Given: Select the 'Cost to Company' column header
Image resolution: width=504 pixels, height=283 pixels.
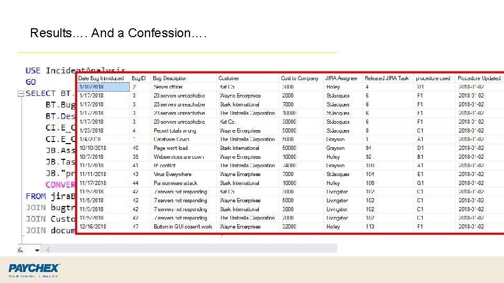Looking at the screenshot, I should point(300,78).
